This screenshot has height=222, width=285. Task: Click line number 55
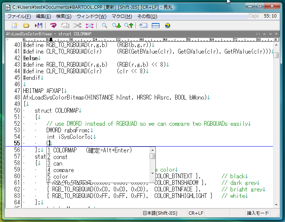(x=17, y=143)
